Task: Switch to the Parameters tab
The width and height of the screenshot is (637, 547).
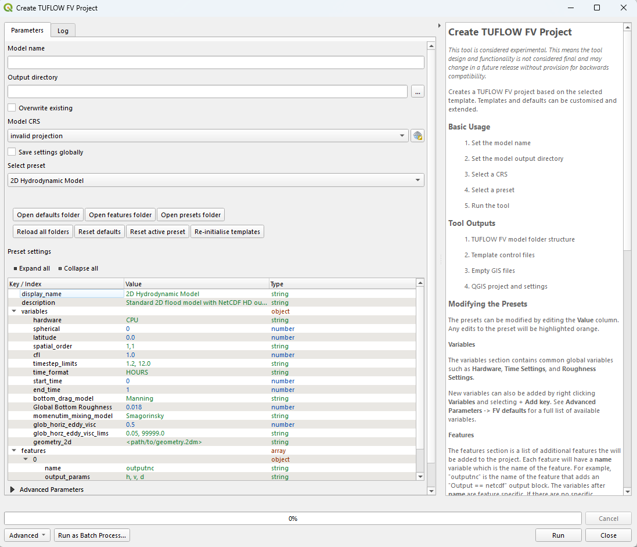Action: tap(27, 30)
